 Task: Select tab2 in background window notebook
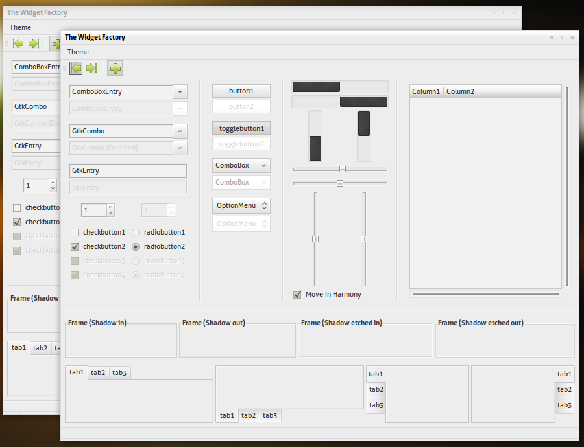(40, 349)
